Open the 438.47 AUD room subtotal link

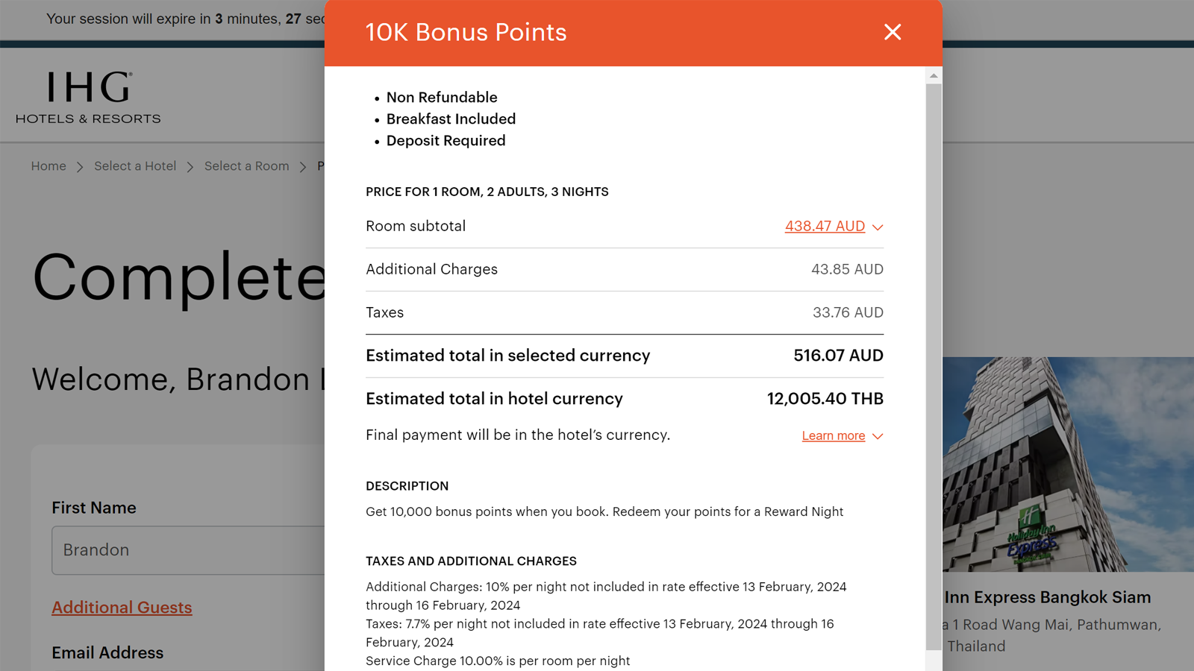point(824,226)
